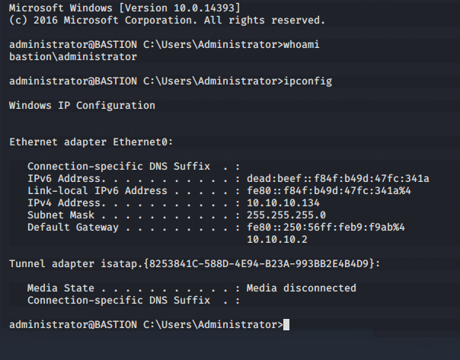Viewport: 460px width, 360px height.
Task: Click the terminal cursor block at the final prompt
Action: (286, 325)
